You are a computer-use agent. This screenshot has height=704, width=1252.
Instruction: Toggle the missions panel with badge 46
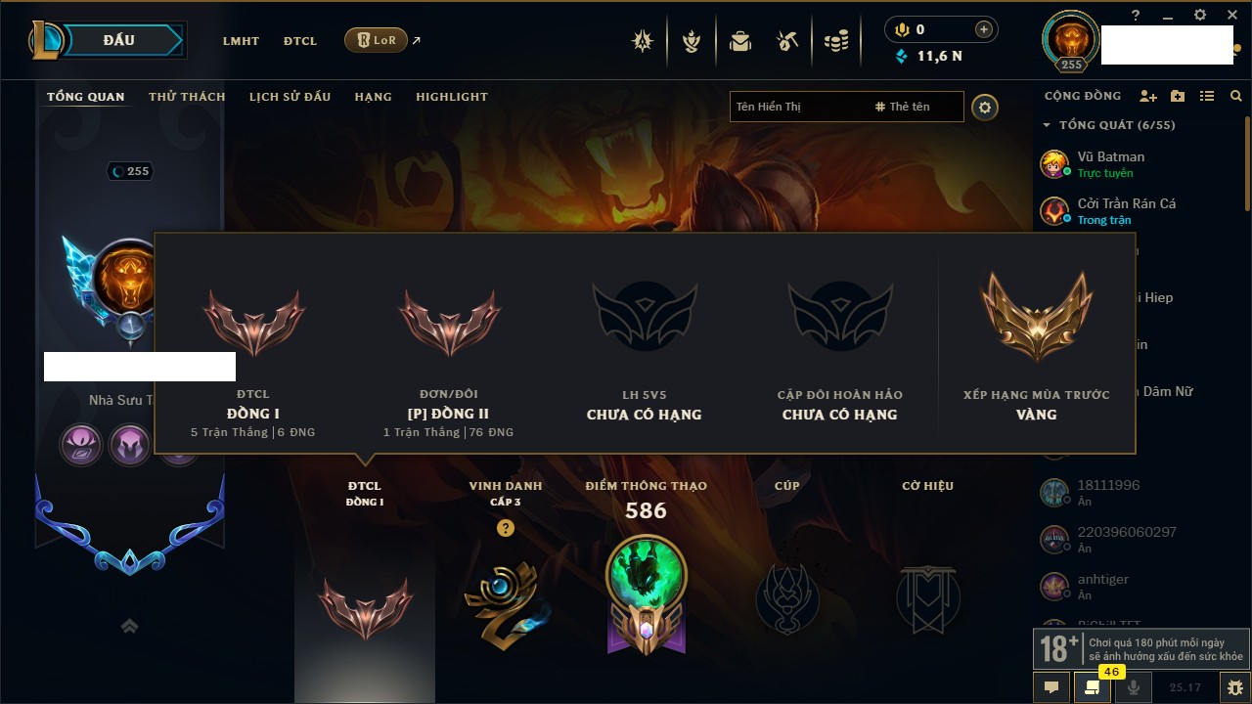coord(1093,687)
